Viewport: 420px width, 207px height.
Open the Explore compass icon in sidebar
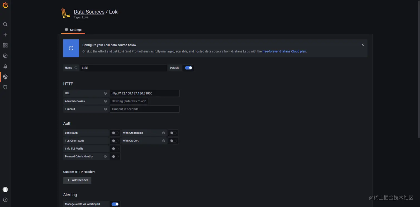(5, 56)
